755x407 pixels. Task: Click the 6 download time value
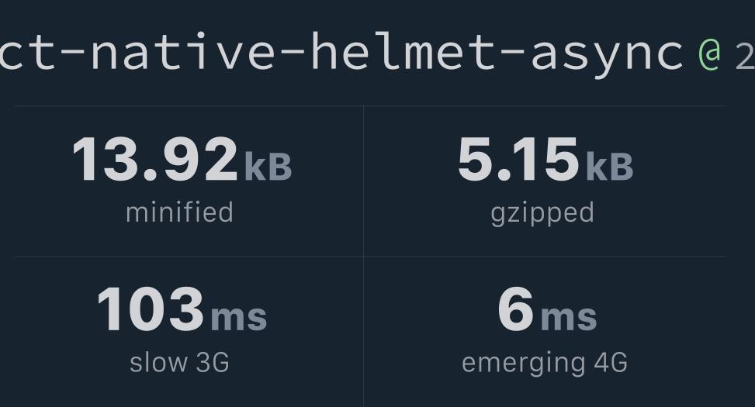[x=516, y=309]
